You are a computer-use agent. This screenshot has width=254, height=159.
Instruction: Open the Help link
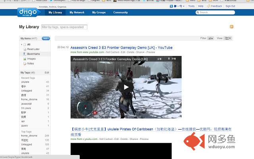tap(201, 6)
